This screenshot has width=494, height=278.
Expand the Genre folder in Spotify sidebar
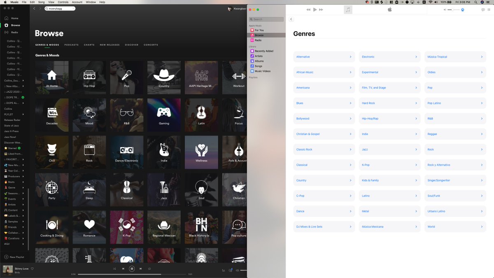(23, 187)
